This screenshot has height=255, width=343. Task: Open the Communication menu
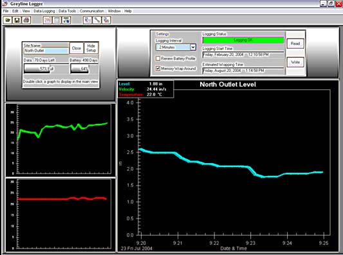91,11
